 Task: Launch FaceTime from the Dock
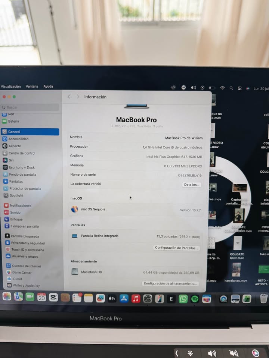[x=30, y=297]
